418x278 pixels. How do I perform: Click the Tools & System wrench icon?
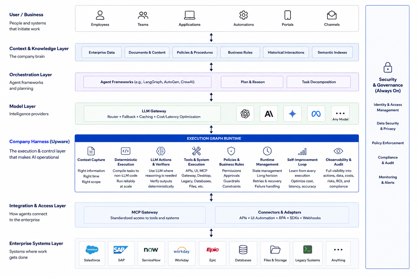coord(196,151)
